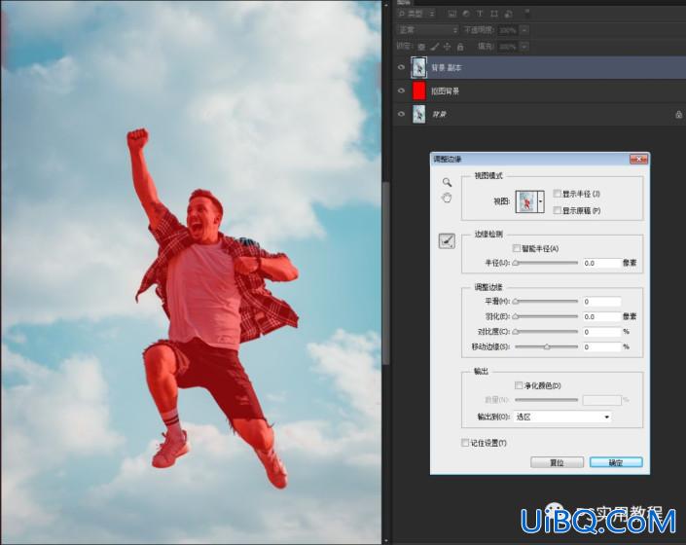Screen dimensions: 686x545
Task: Enable 净化颜色(D) checkbox
Action: (519, 385)
